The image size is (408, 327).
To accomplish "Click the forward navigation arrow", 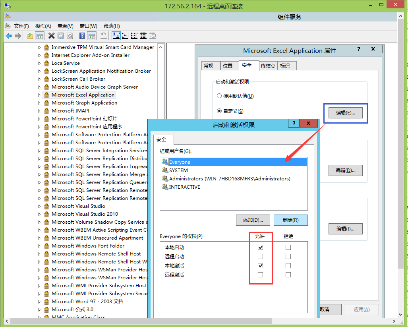I will pos(18,36).
